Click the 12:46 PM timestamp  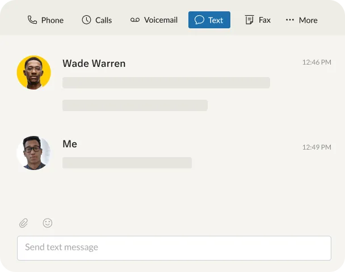pyautogui.click(x=317, y=62)
